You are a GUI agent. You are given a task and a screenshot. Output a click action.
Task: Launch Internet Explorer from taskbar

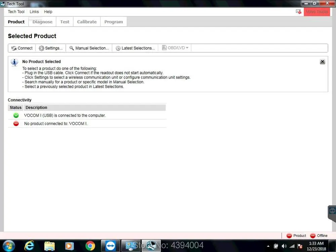(x=29, y=246)
